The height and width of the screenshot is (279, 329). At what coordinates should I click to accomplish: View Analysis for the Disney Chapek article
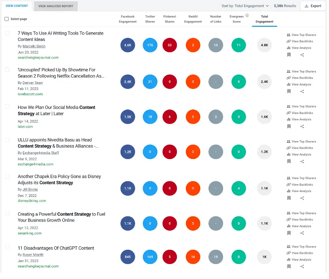pos(300,191)
